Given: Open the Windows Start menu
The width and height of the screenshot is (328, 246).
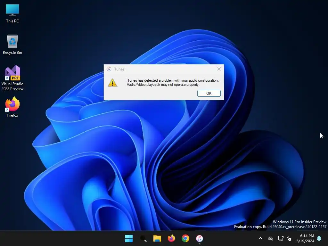Looking at the screenshot, I should [129, 238].
